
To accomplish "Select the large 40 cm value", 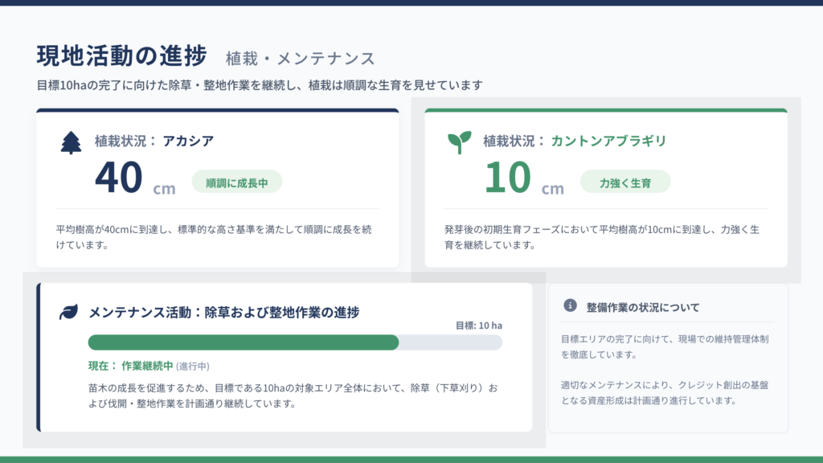I will (135, 178).
